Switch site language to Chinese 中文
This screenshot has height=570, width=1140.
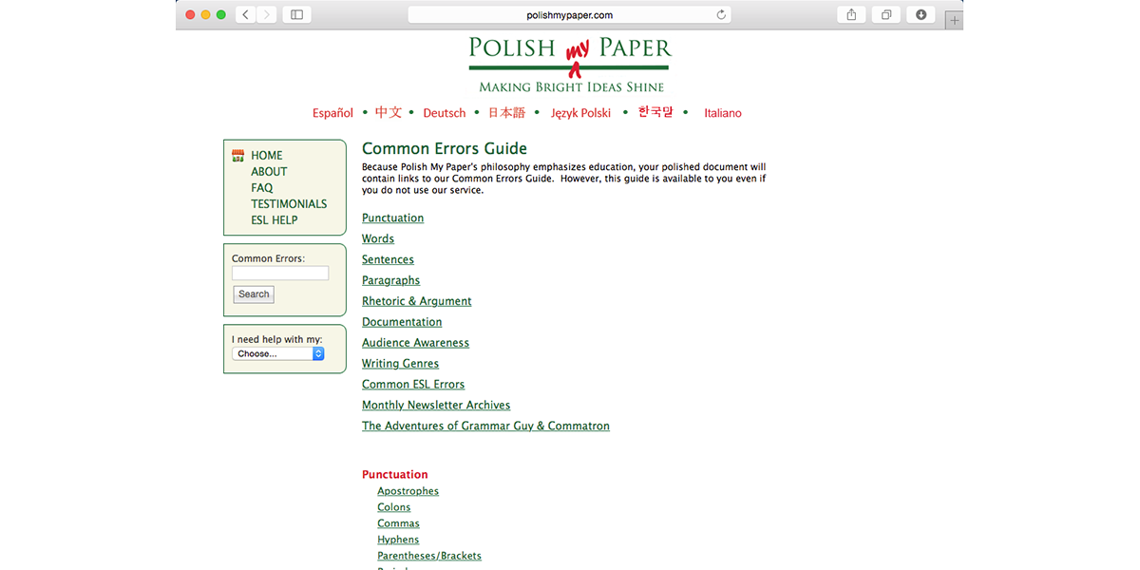coord(389,112)
